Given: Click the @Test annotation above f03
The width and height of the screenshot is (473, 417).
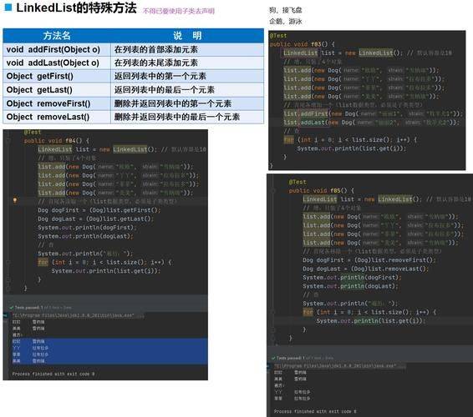Looking at the screenshot, I should 277,36.
